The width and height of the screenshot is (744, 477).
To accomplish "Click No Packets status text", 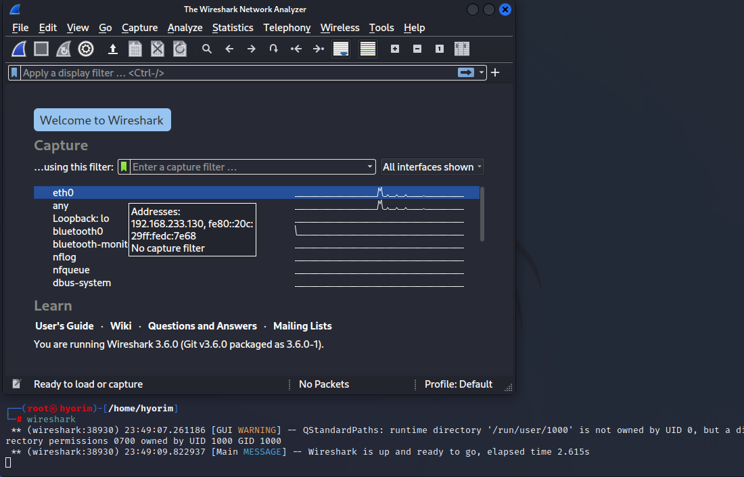I will (324, 384).
